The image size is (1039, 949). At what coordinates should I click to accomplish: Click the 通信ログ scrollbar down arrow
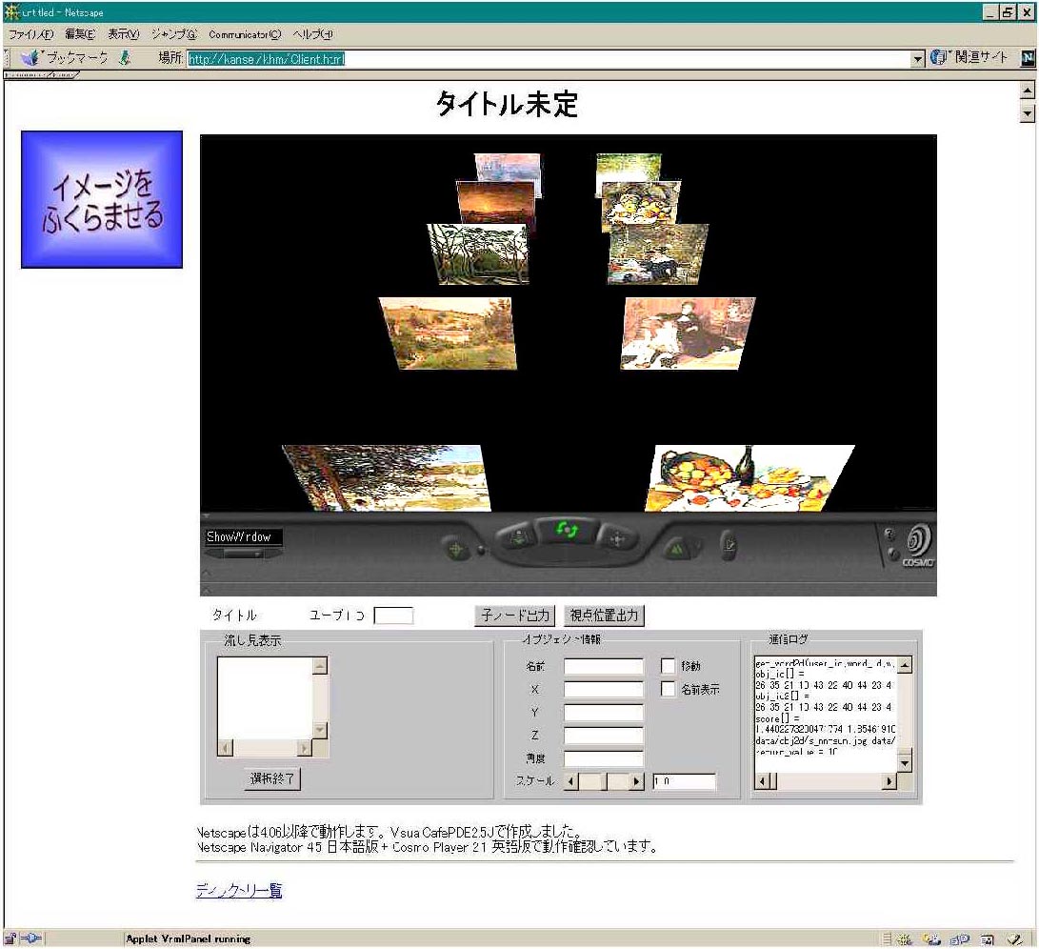(905, 763)
